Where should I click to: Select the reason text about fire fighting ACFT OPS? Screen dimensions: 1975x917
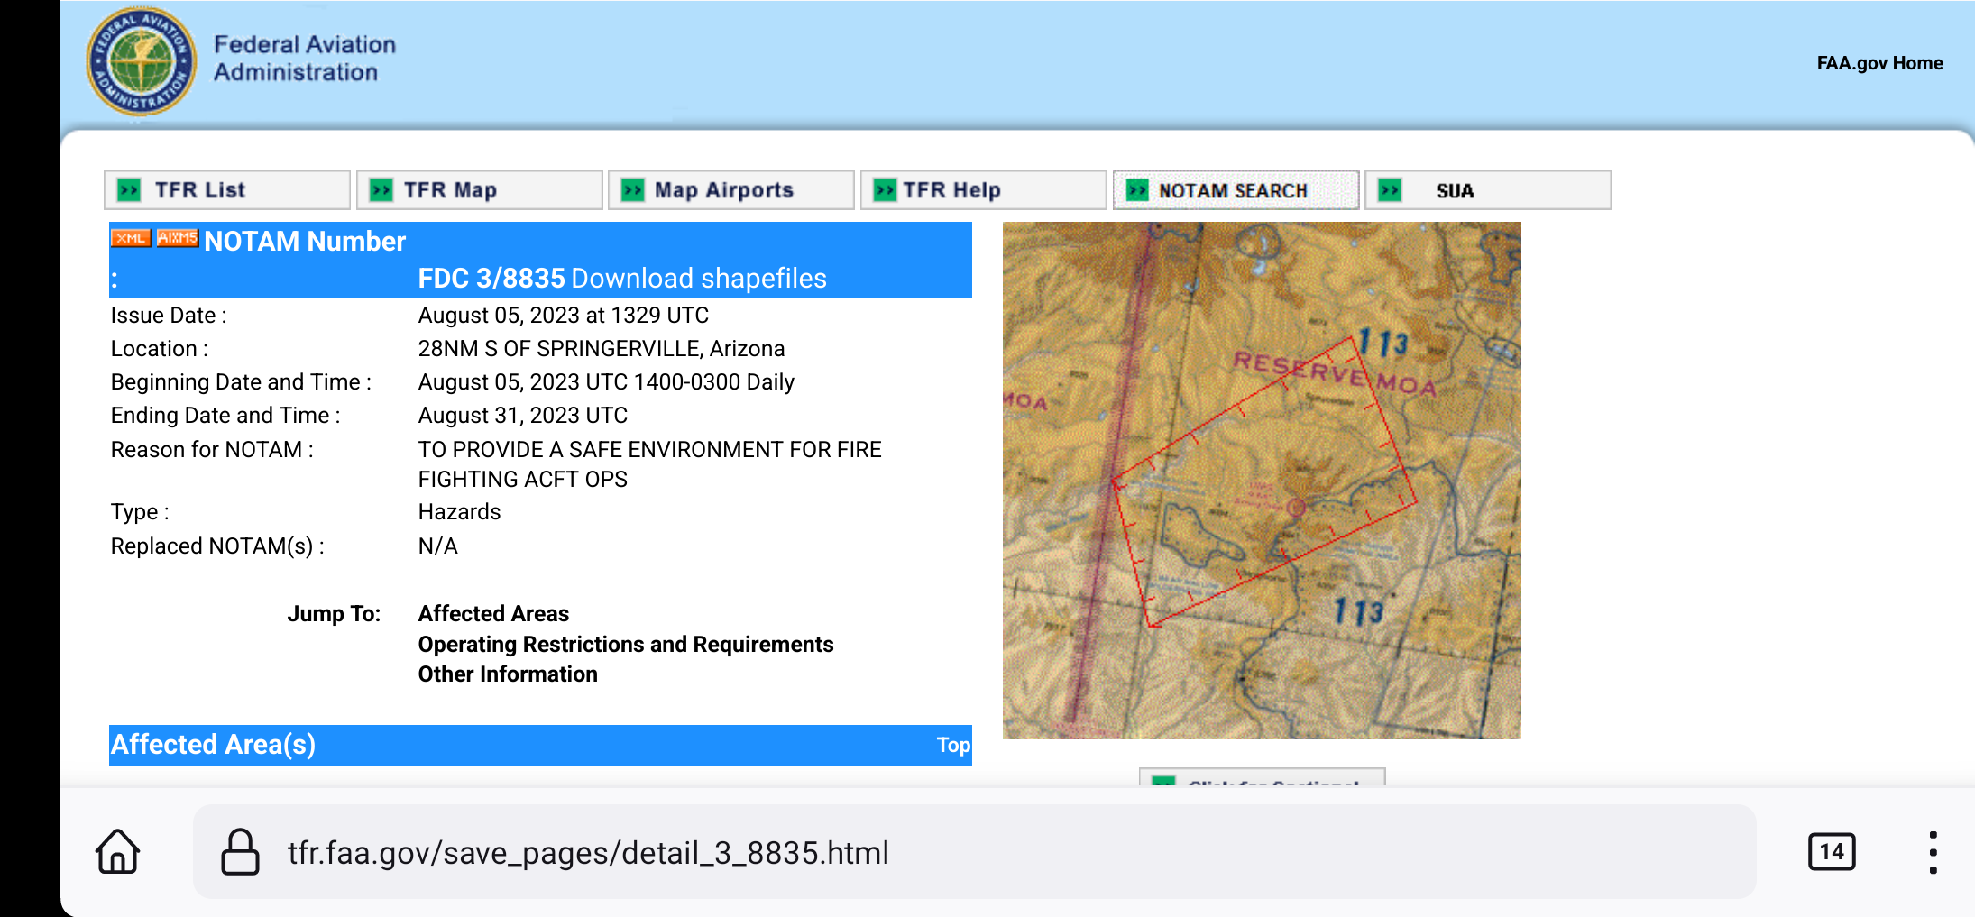[649, 464]
